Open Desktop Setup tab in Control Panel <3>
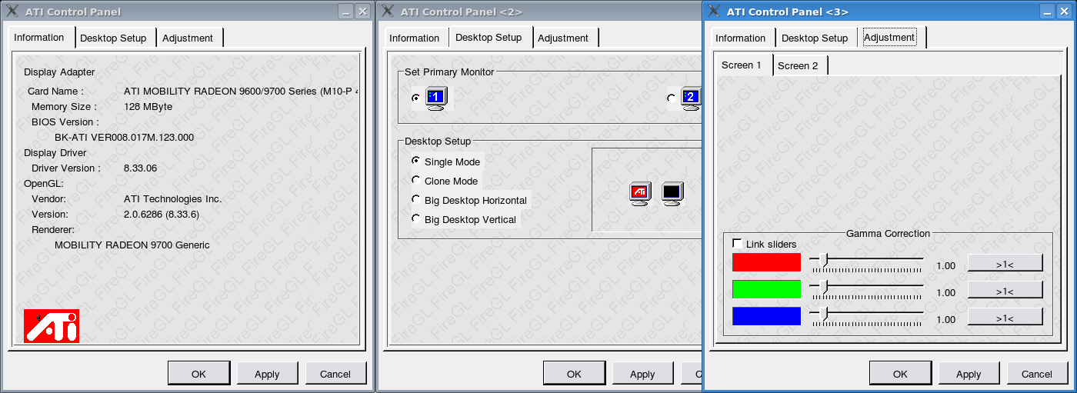 coord(815,38)
